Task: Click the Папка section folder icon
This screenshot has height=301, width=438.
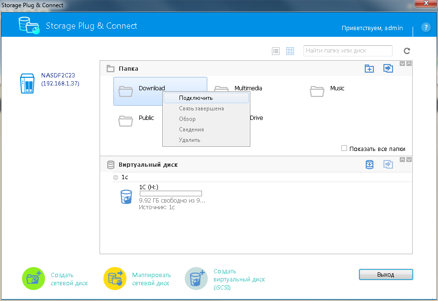Action: [x=111, y=69]
